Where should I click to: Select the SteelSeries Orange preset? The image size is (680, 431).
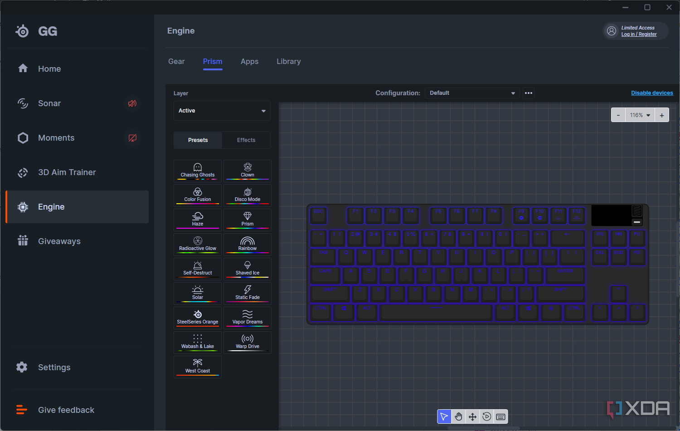coord(198,318)
